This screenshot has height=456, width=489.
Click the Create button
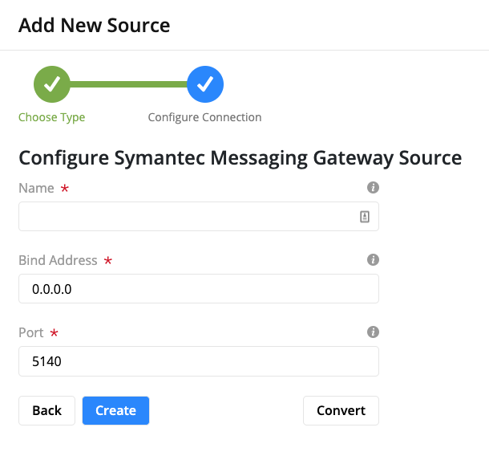[115, 410]
